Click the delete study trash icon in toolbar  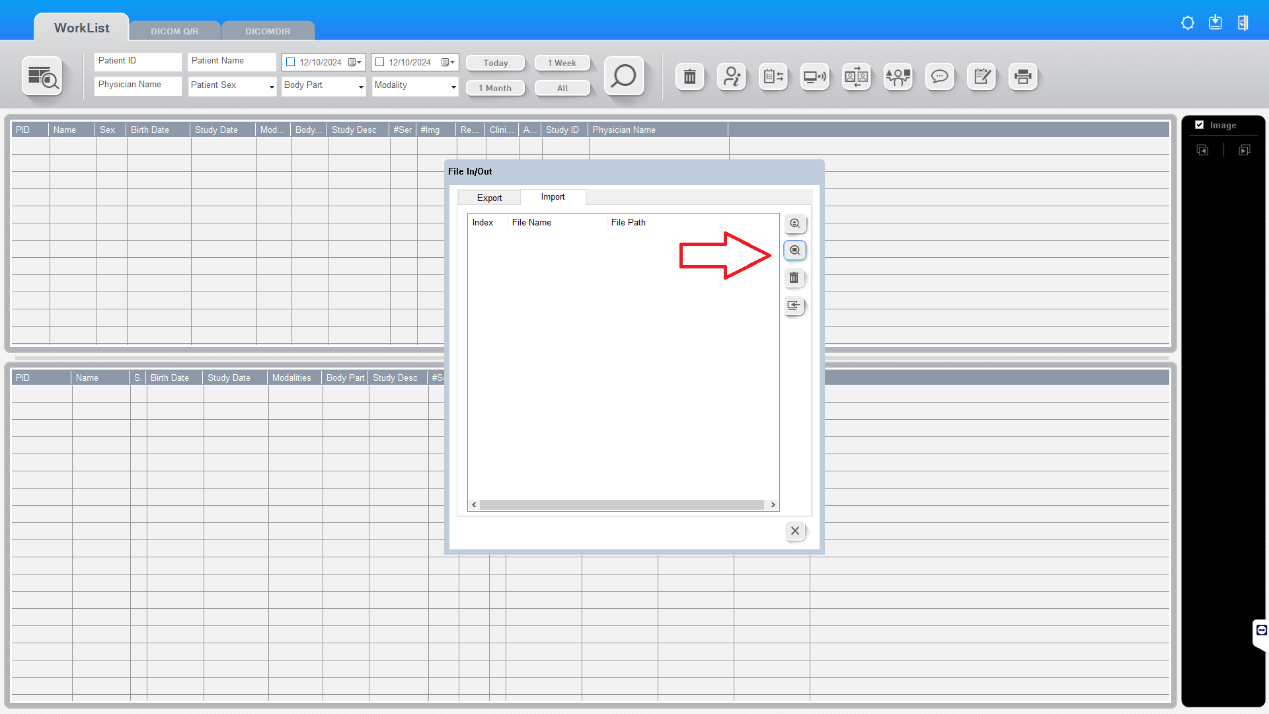point(689,77)
